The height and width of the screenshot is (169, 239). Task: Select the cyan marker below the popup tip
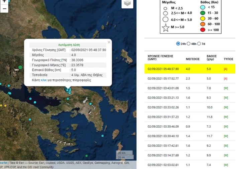pos(68,90)
